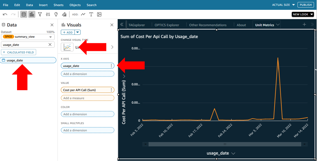The height and width of the screenshot is (161, 317).
Task: Switch to the TAGsplorer tab
Action: click(x=137, y=25)
